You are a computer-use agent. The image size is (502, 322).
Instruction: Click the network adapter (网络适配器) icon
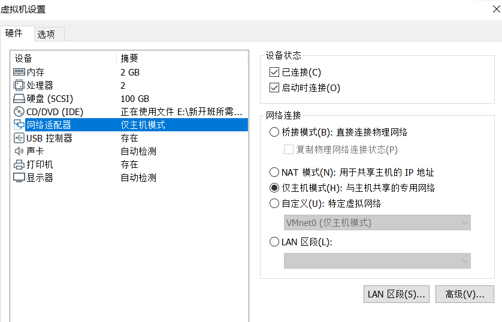coord(19,125)
